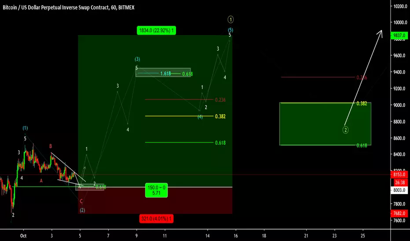Select the red A correction wave label
This screenshot has width=410, height=241.
(x=41, y=181)
